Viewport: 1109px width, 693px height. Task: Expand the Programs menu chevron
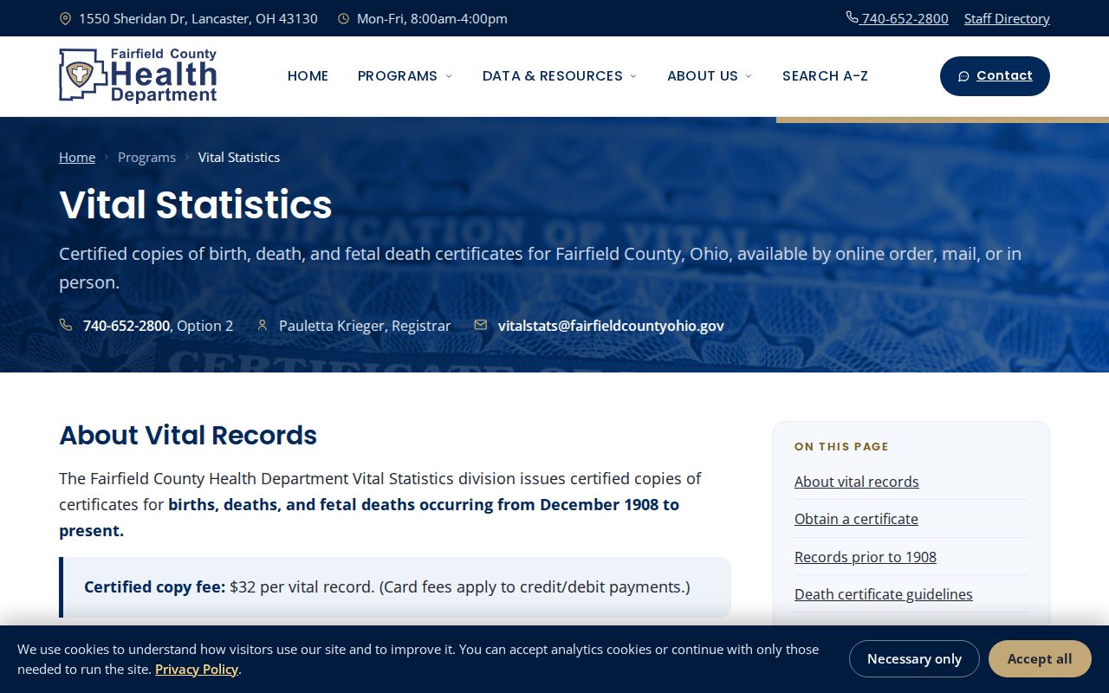[x=449, y=76]
